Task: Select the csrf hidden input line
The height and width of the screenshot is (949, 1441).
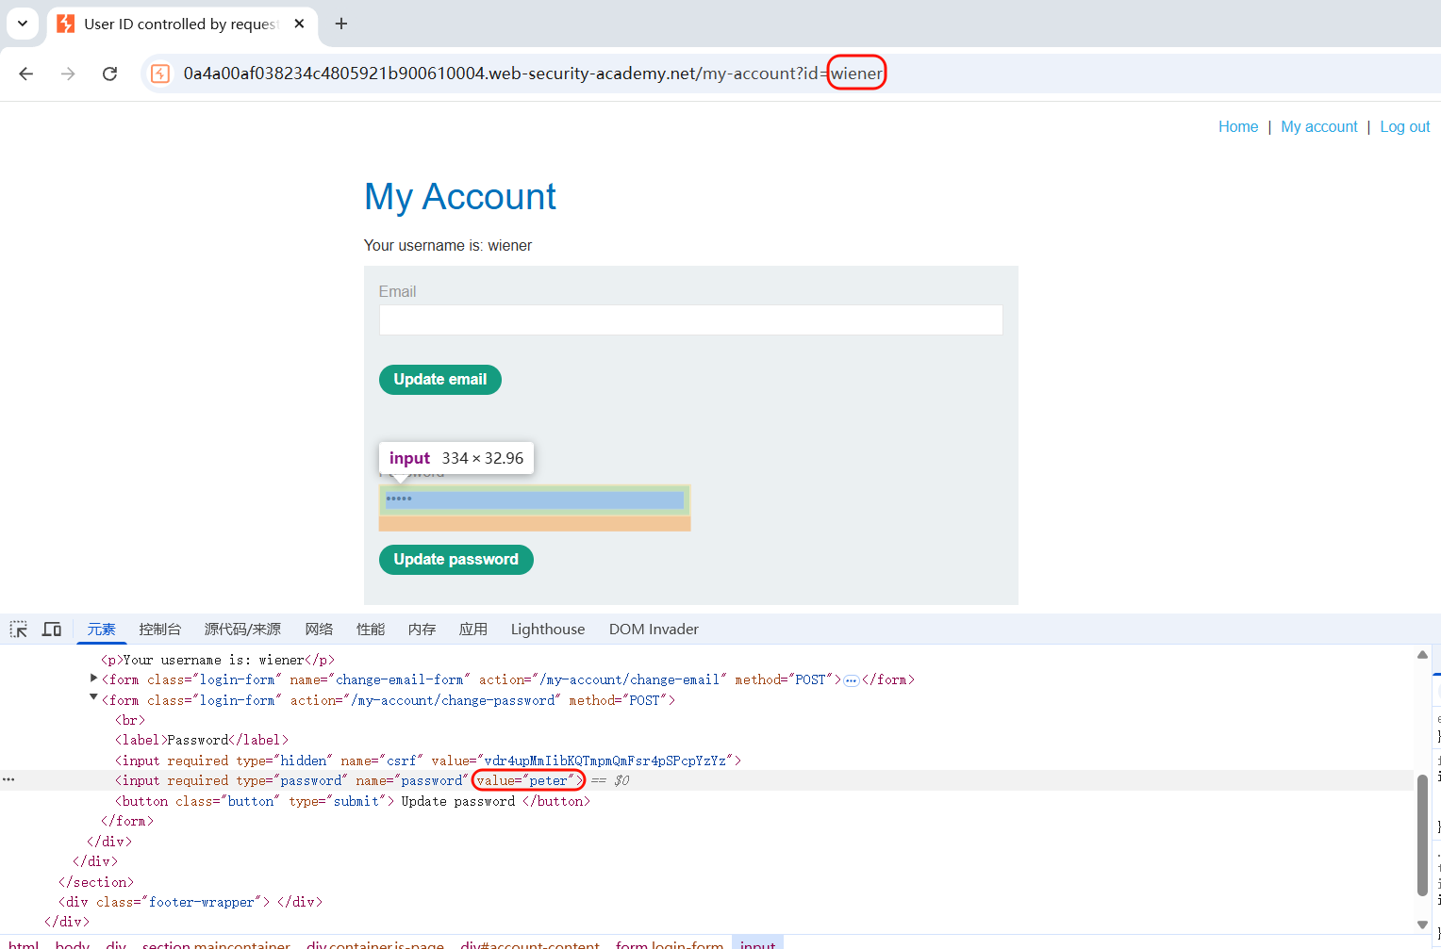Action: pyautogui.click(x=428, y=761)
